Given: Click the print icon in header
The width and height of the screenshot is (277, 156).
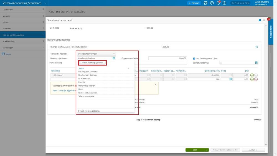Looking at the screenshot, I should [205, 3].
